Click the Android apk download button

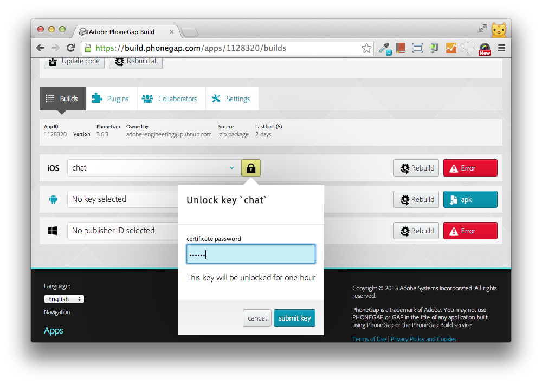pos(470,199)
